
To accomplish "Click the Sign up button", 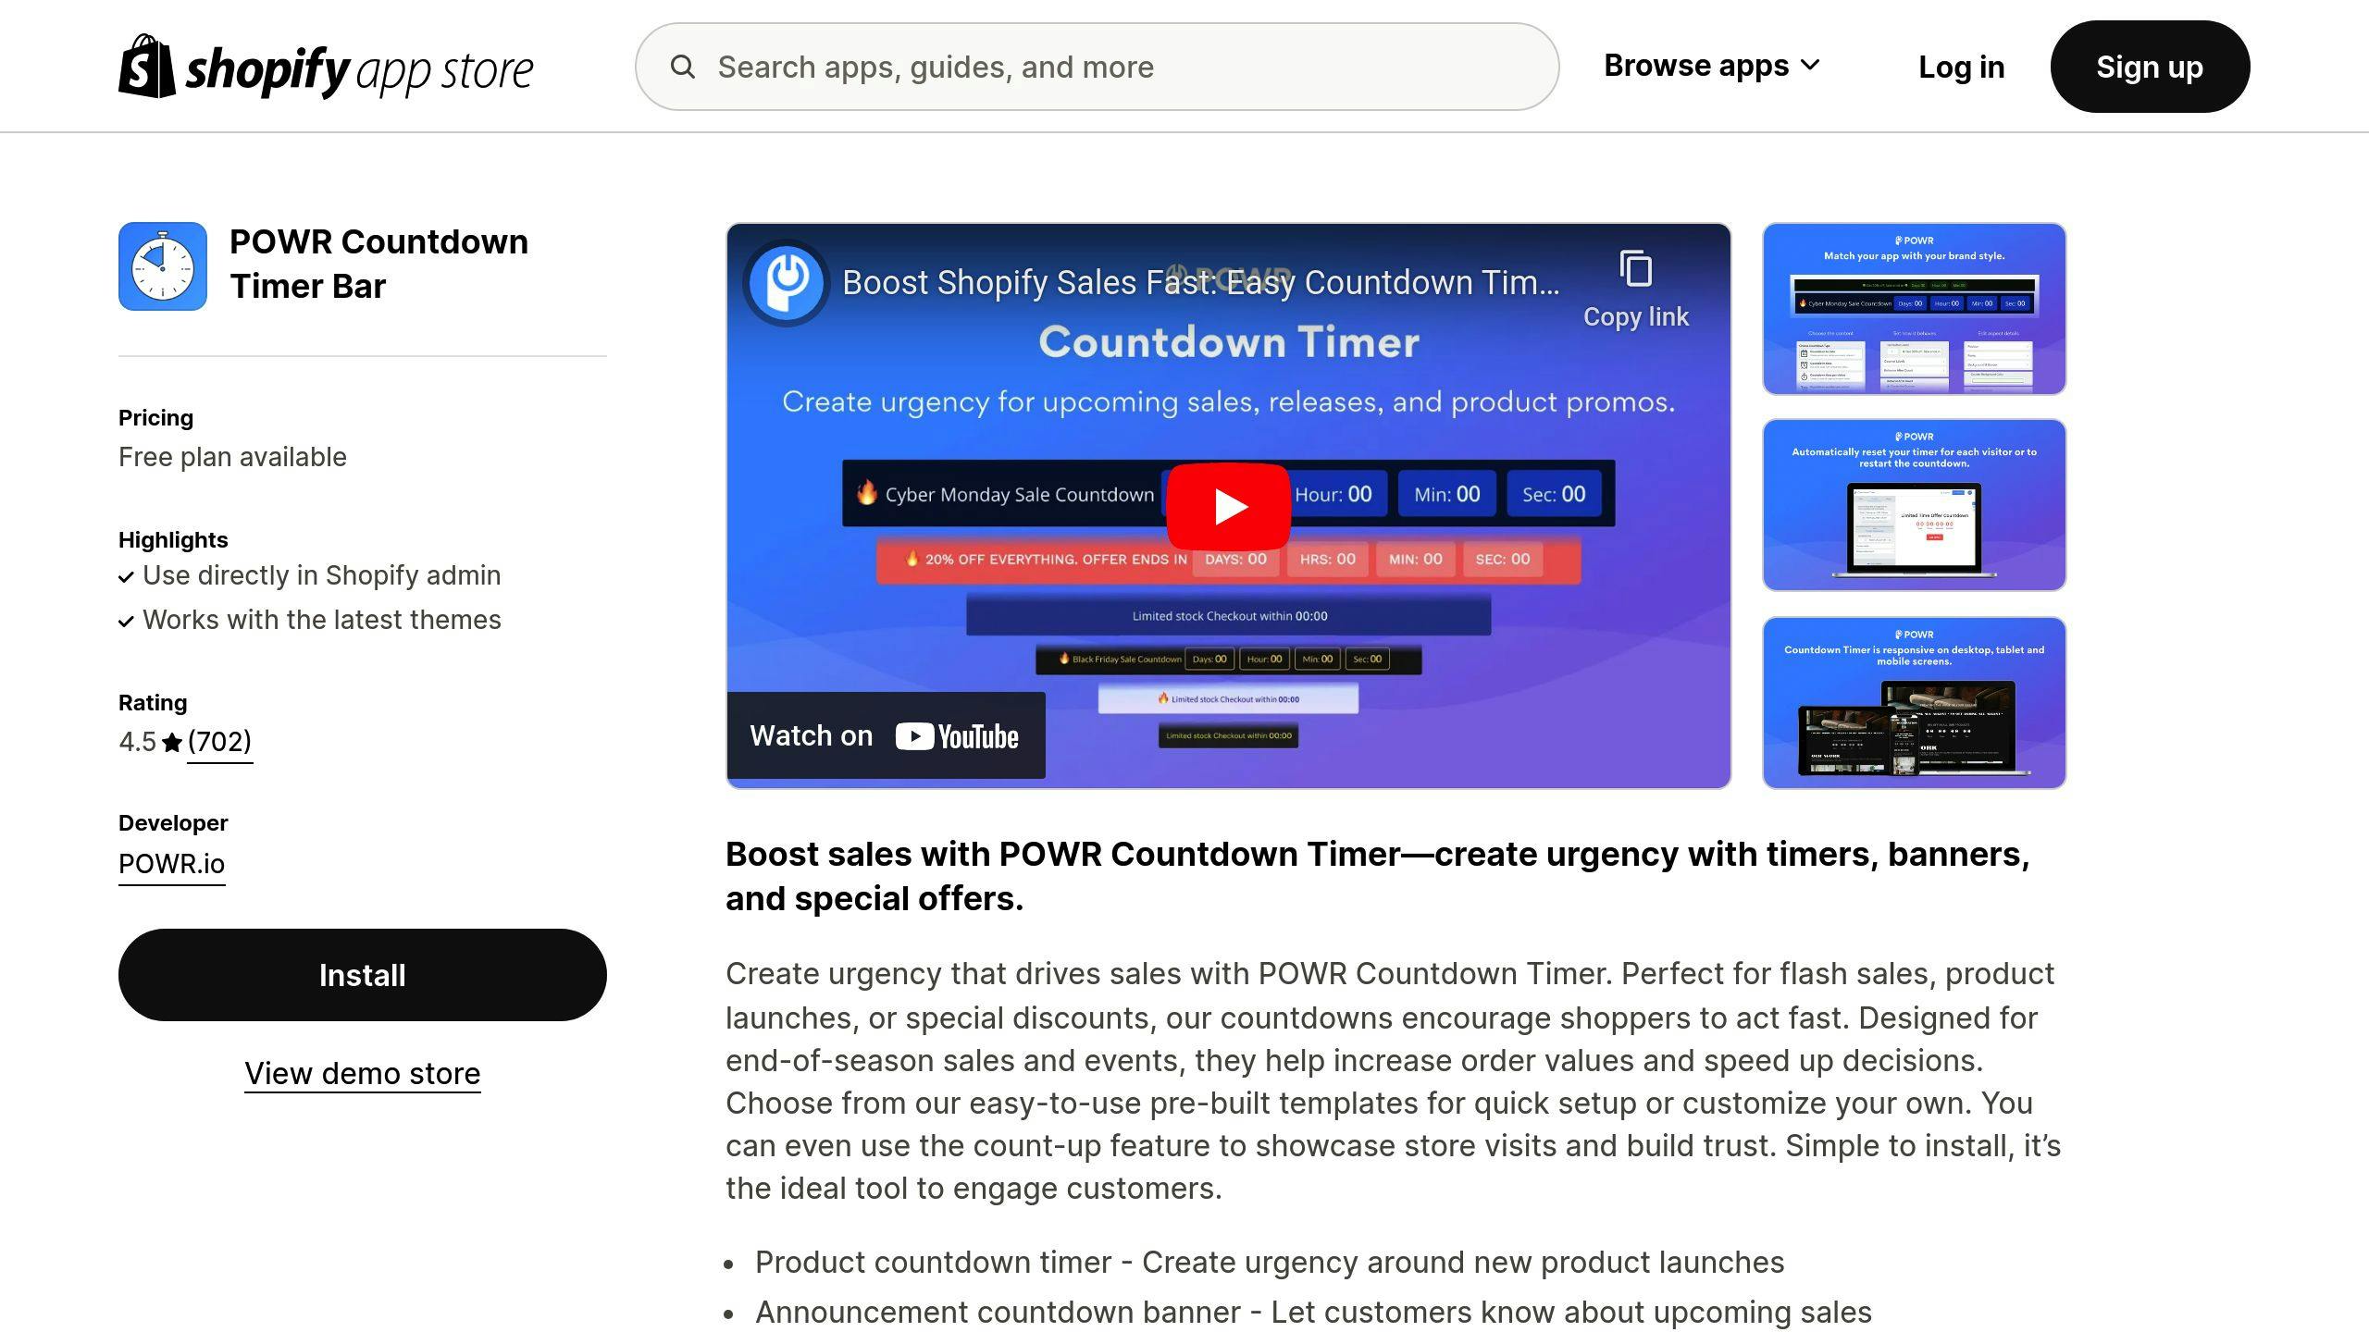I will click(2150, 67).
